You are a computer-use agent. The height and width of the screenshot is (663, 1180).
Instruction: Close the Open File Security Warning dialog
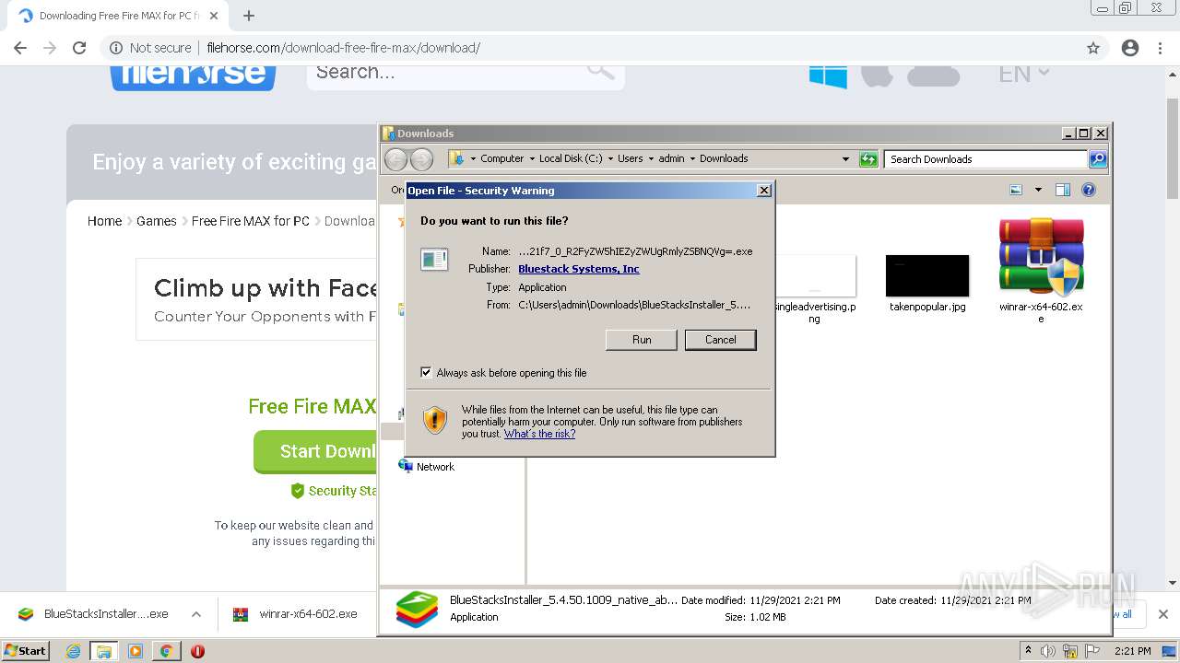tap(763, 191)
